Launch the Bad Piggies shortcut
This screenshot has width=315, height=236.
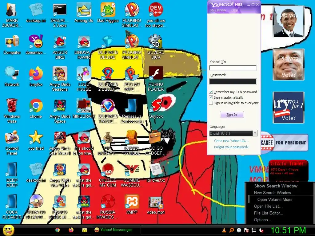[x=108, y=12]
